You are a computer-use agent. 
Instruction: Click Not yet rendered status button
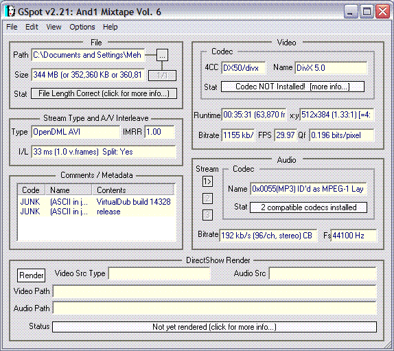coord(214,327)
